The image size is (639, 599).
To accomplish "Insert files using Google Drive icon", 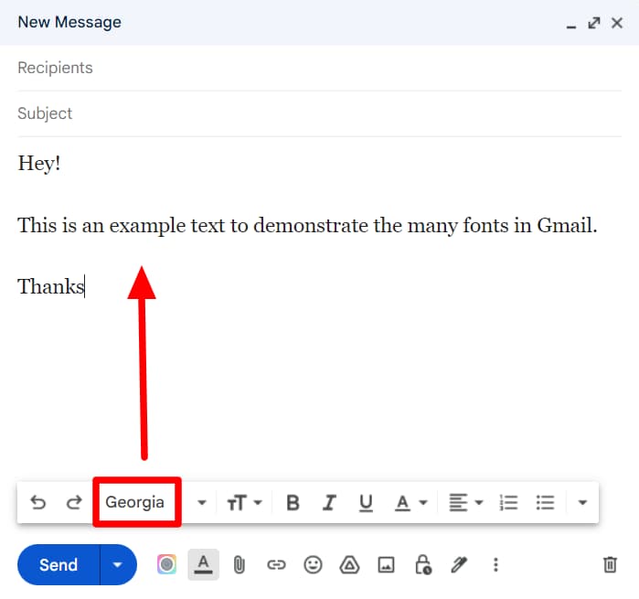I will 349,565.
